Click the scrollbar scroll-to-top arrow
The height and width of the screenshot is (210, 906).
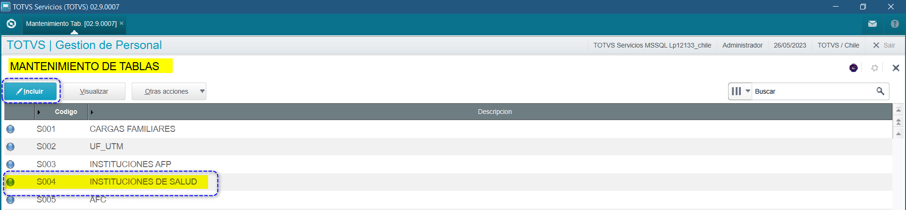tap(898, 110)
